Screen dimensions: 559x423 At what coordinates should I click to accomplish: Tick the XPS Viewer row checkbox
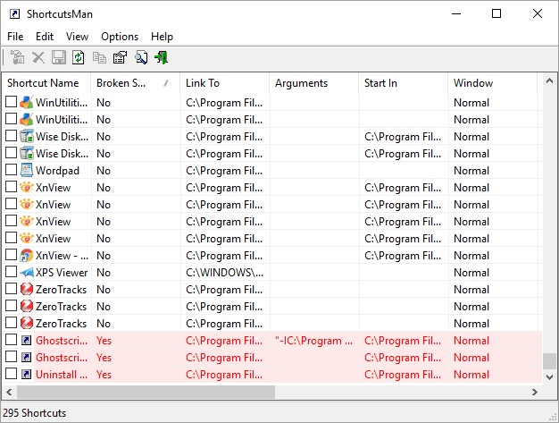click(11, 272)
